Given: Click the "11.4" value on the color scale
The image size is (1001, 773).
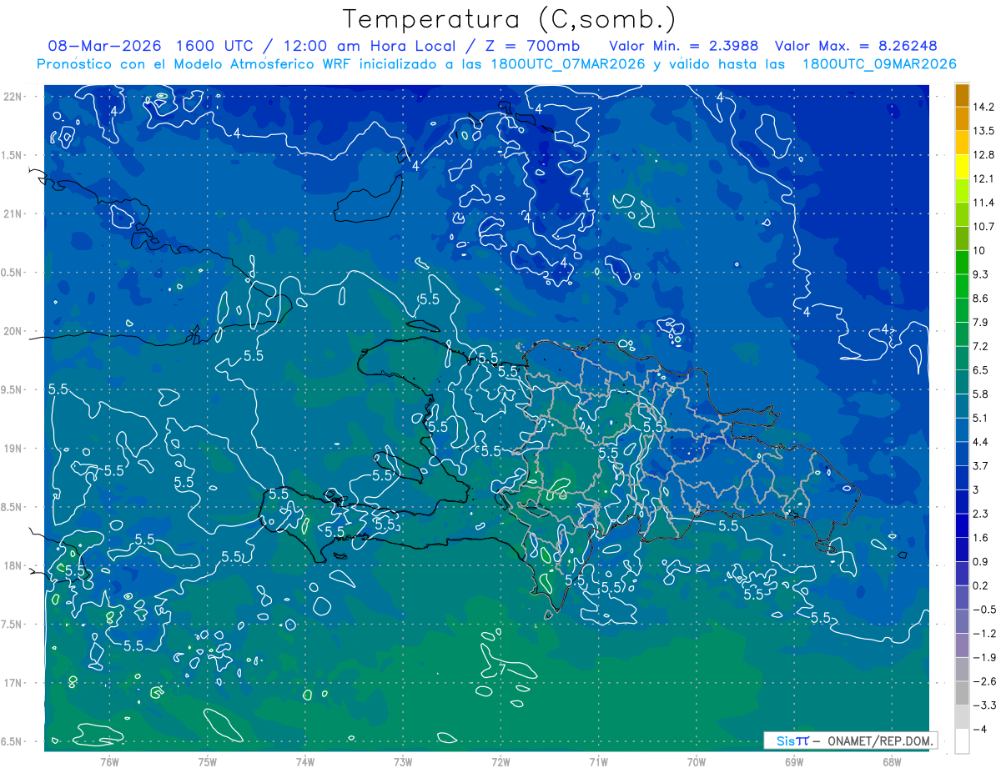Looking at the screenshot, I should (984, 203).
